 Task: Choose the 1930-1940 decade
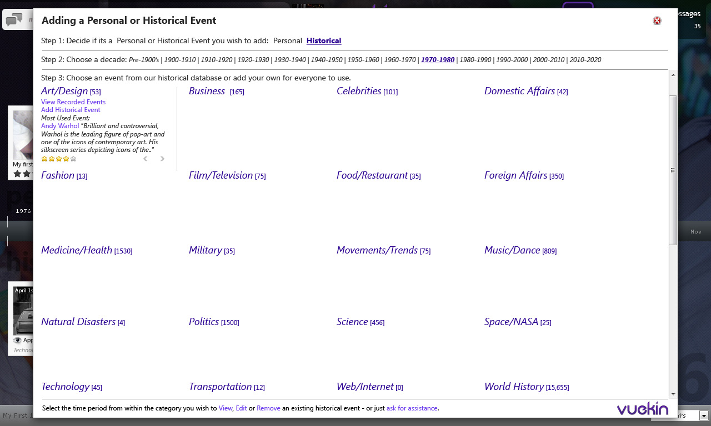click(290, 60)
